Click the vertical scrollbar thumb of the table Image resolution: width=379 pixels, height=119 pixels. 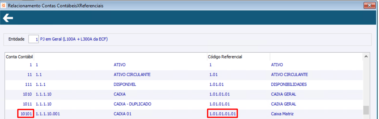[366, 110]
